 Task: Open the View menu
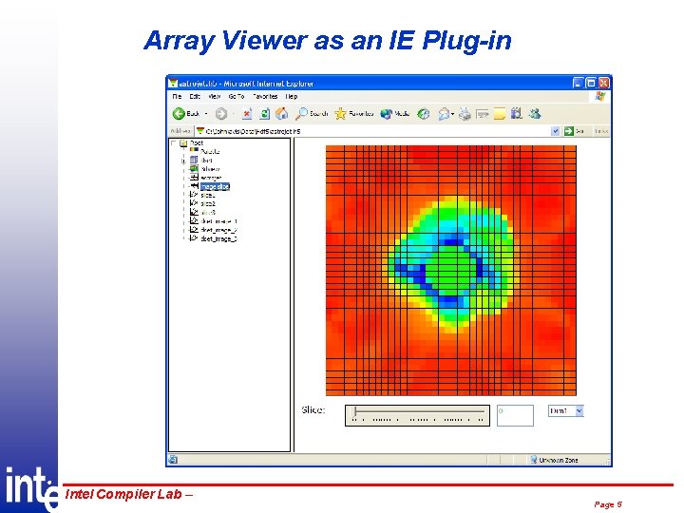pos(214,96)
